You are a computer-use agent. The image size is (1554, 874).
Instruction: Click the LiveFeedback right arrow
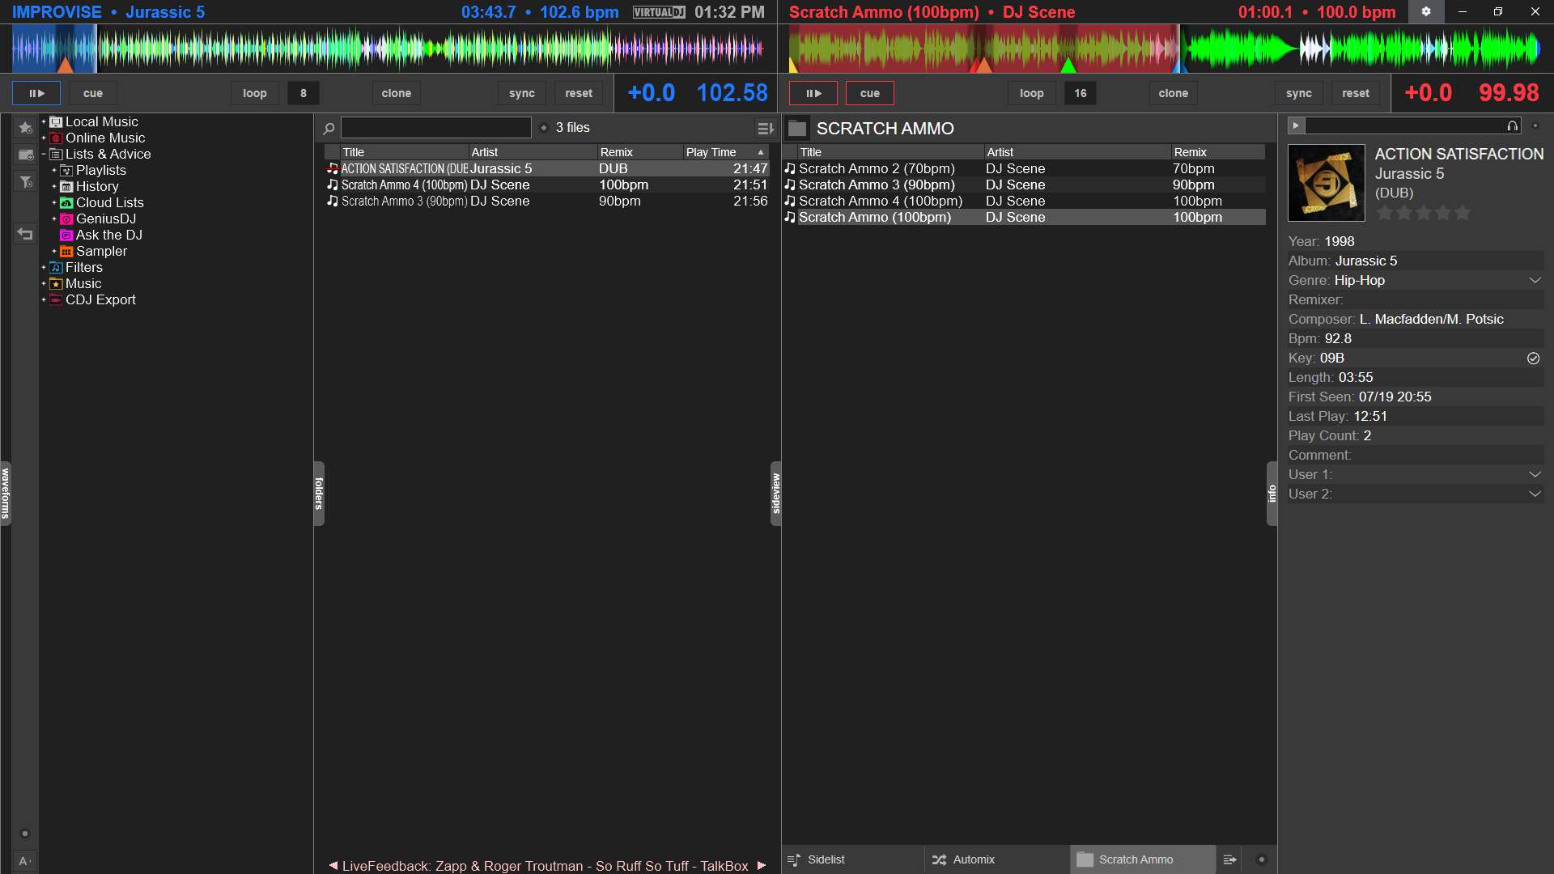click(762, 866)
